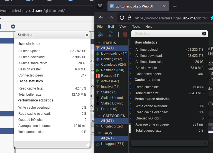
Task: Select Untagged (671) tag filter
Action: 111,144
